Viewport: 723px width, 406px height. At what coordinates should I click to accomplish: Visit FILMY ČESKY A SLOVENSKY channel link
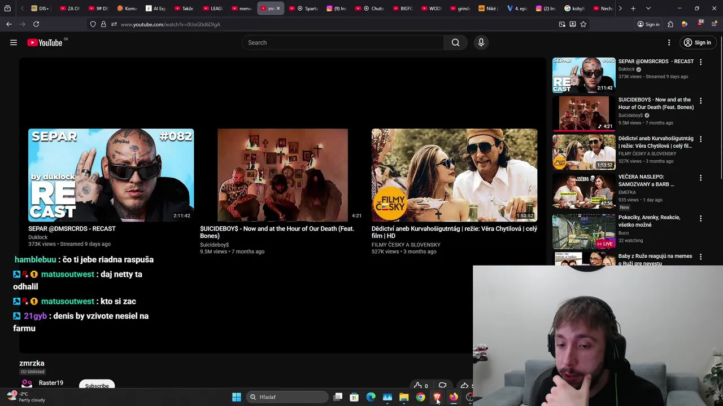tap(406, 245)
